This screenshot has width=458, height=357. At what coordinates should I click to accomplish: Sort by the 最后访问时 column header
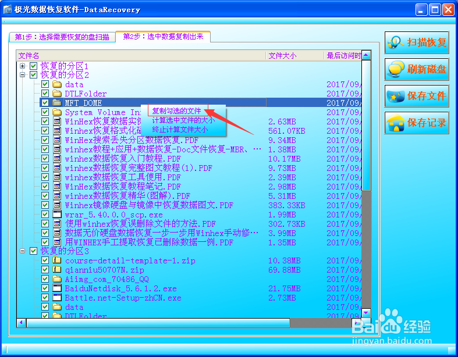[343, 55]
